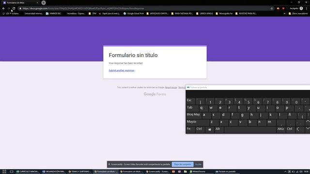Open the Chrome three-dot menu

307,9
